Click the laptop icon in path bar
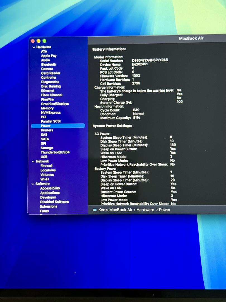 (x=95, y=210)
